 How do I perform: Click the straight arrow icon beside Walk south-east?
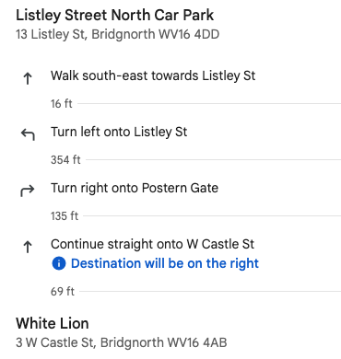pyautogui.click(x=28, y=78)
